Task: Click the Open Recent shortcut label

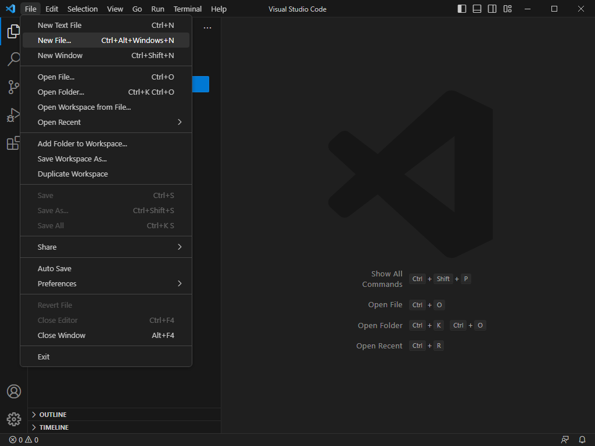Action: point(379,346)
